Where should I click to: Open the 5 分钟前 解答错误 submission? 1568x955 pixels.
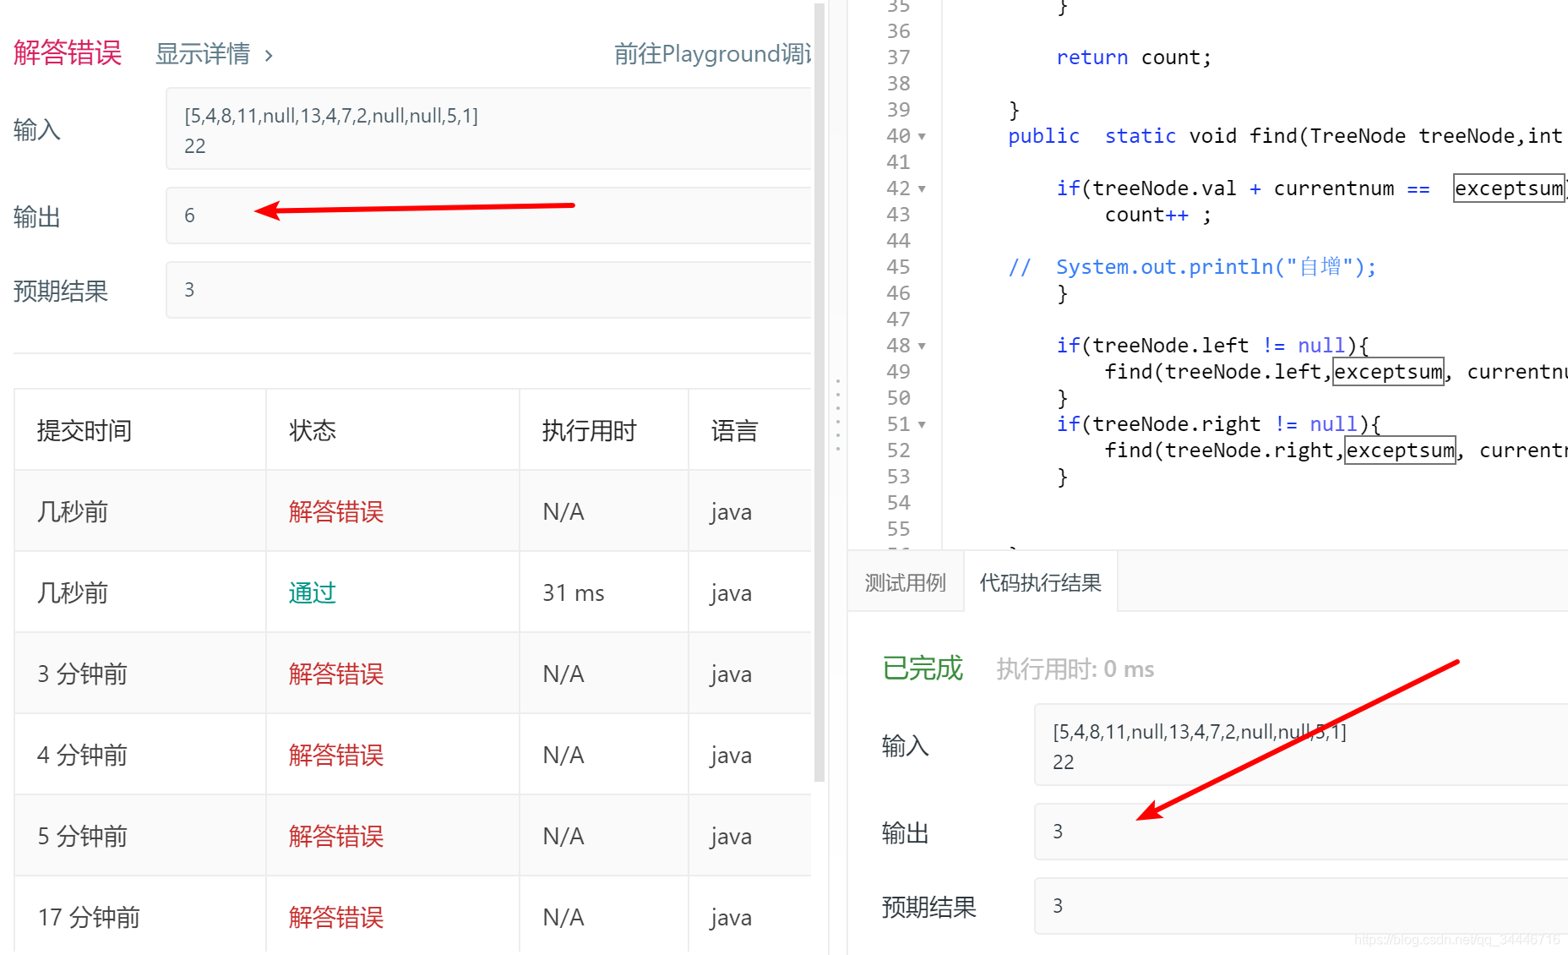[x=336, y=836]
